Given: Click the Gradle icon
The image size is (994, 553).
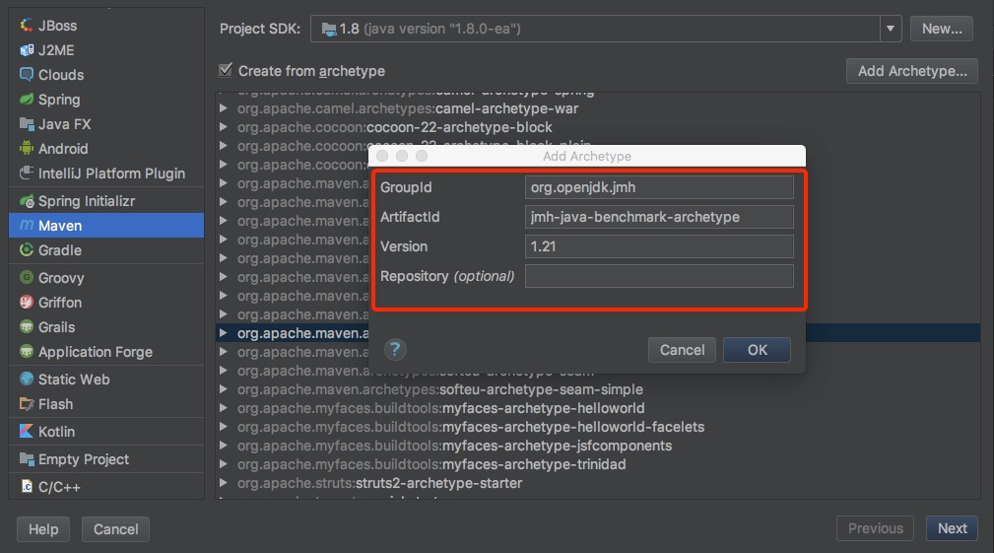Looking at the screenshot, I should pos(26,250).
